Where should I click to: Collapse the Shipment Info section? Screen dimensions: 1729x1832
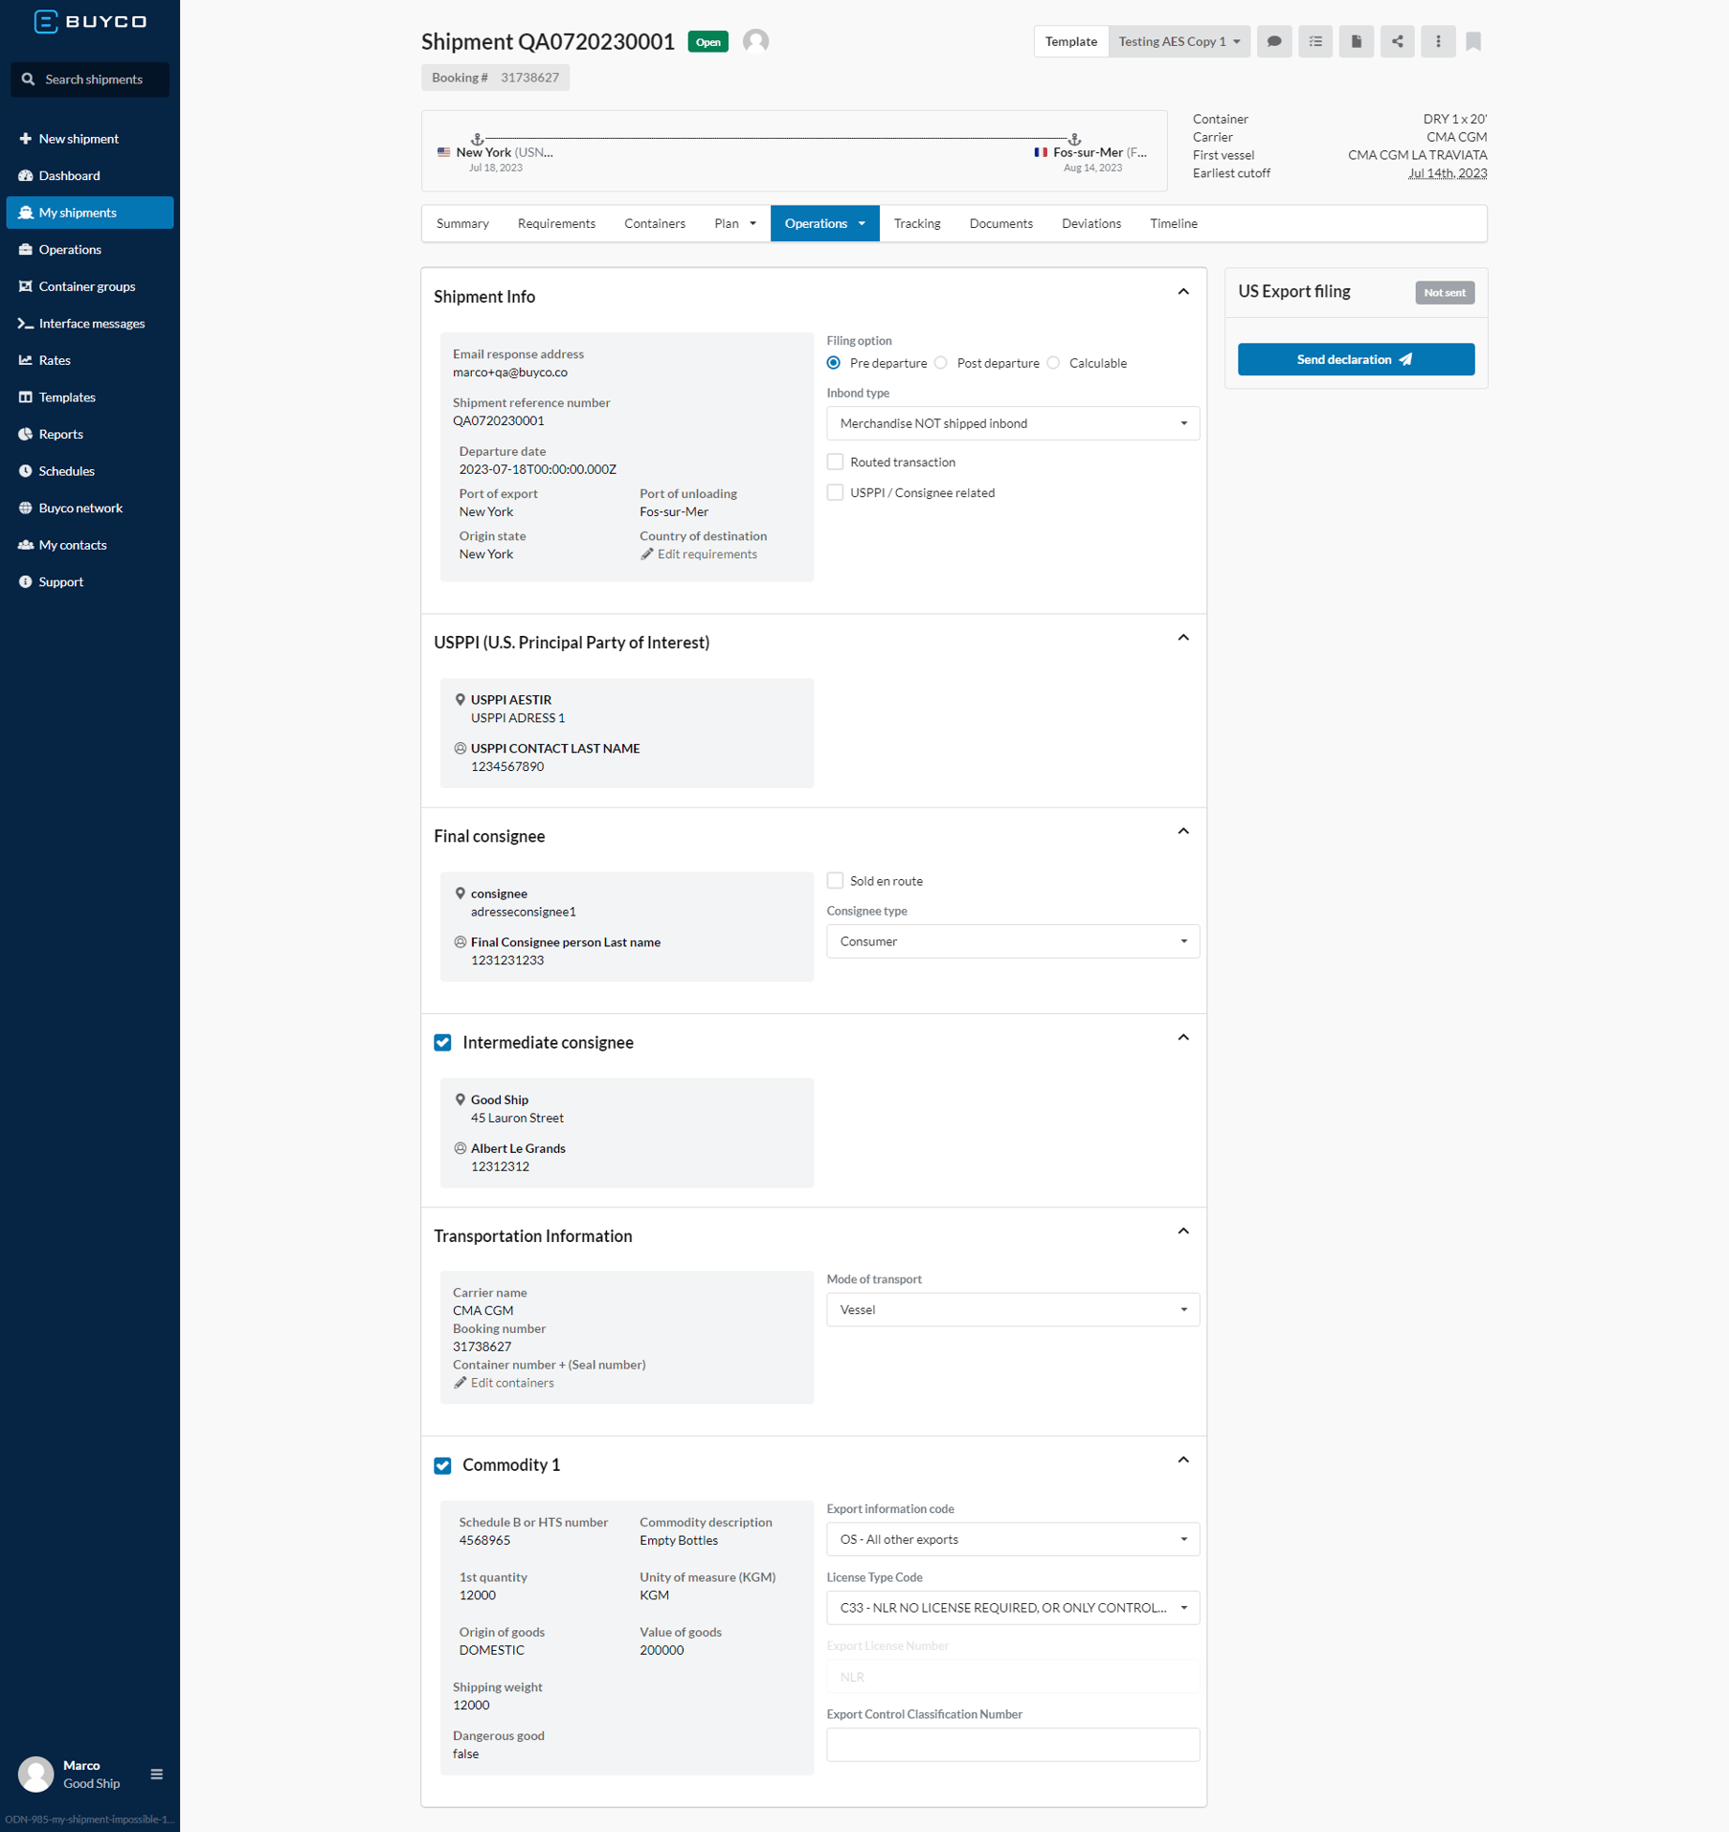tap(1183, 291)
